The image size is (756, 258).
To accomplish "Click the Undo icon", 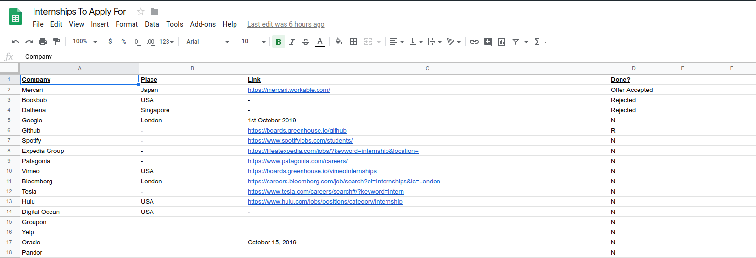I will (16, 42).
